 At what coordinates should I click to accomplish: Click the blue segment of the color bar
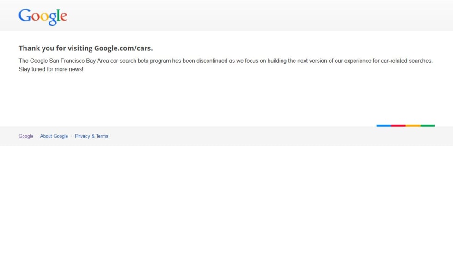pos(384,125)
